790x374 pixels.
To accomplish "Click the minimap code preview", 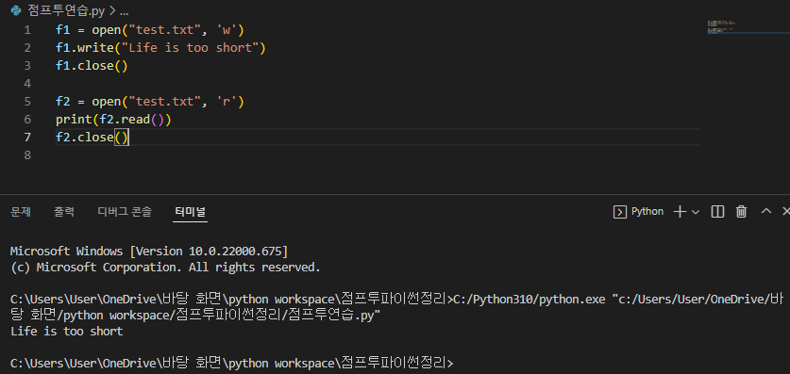I will pos(722,27).
